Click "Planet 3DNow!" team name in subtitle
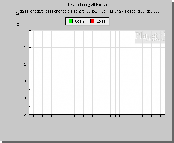The width and height of the screenshot is (174, 143). tap(85, 11)
